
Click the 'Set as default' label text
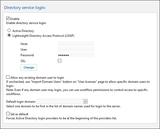coord(19,114)
